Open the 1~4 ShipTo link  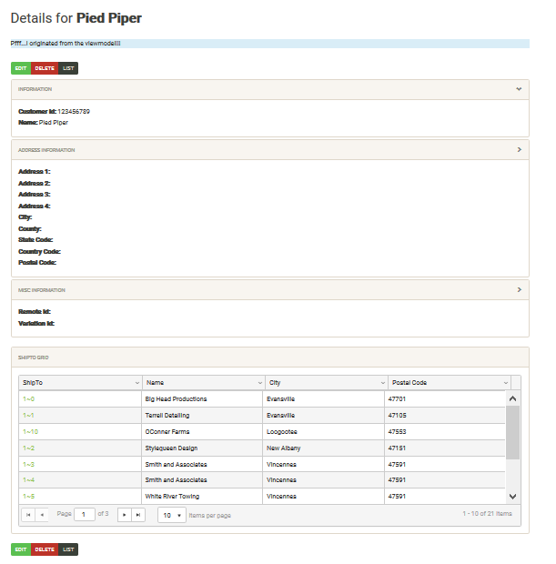(x=28, y=479)
